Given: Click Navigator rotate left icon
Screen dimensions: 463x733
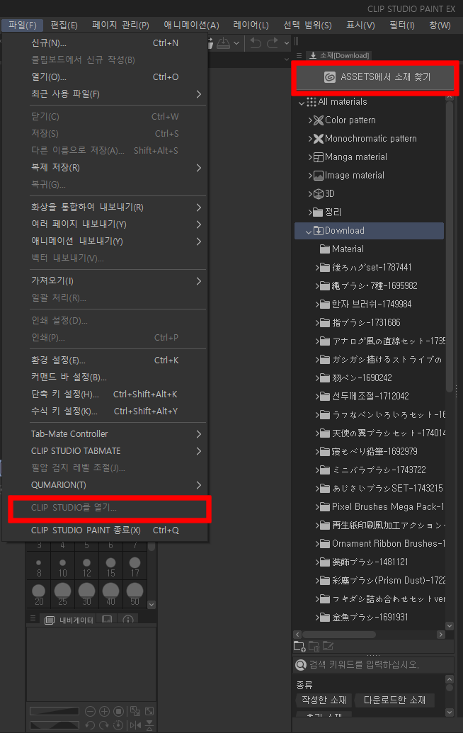Looking at the screenshot, I should [90, 725].
